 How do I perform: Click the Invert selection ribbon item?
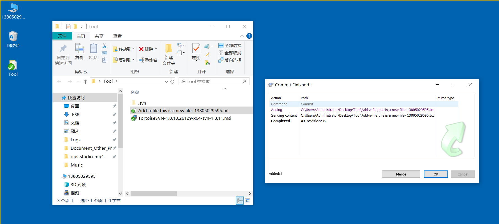pyautogui.click(x=230, y=60)
